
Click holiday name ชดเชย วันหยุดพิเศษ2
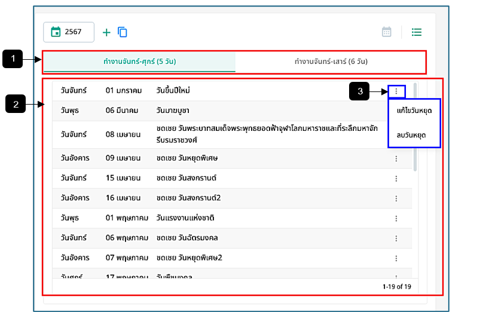click(x=189, y=258)
